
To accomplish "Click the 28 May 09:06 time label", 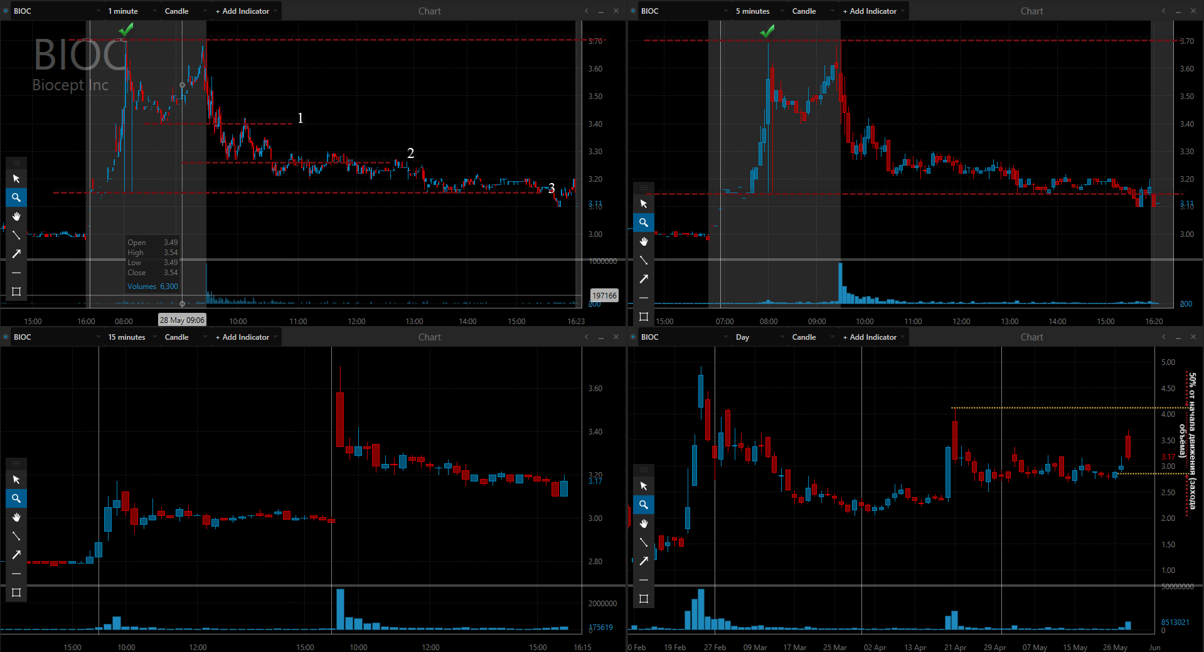I will click(x=182, y=320).
